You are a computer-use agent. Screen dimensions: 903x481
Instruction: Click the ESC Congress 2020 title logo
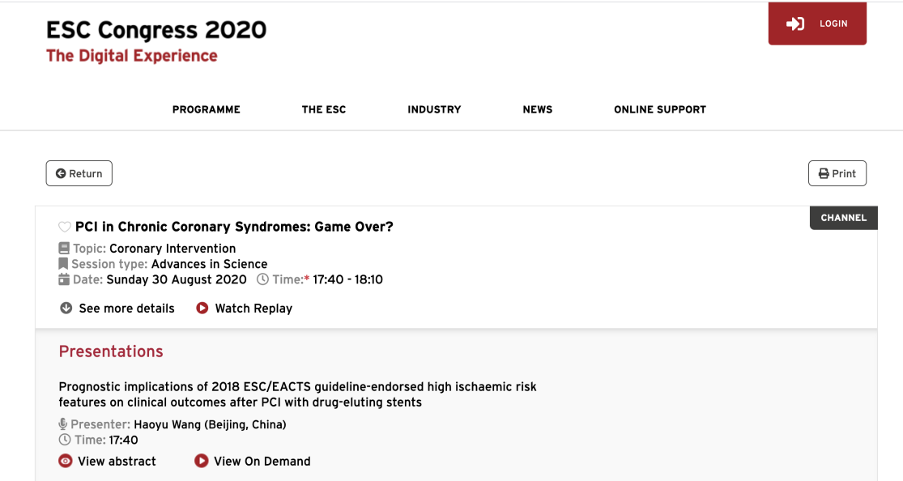(x=156, y=30)
